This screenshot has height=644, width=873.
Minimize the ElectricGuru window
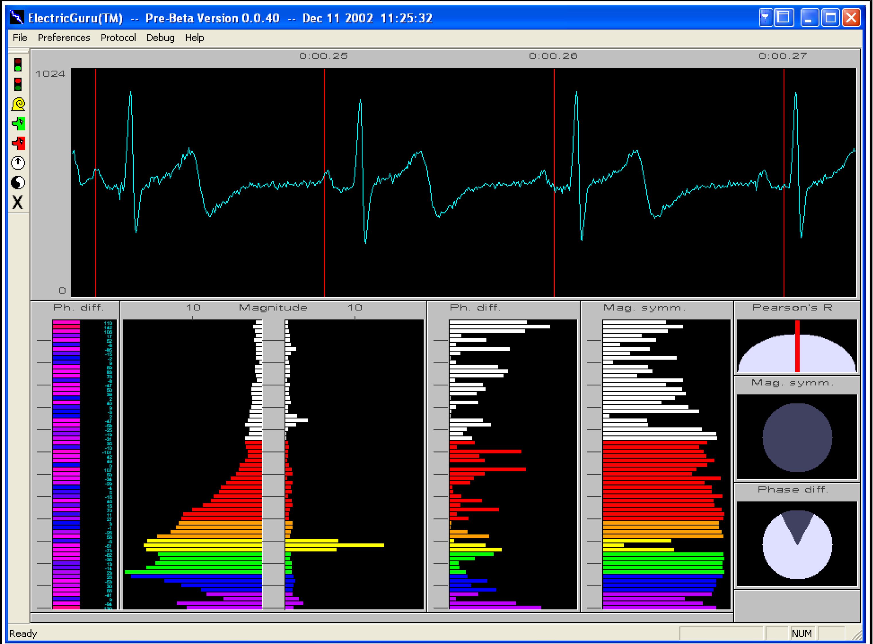(810, 18)
